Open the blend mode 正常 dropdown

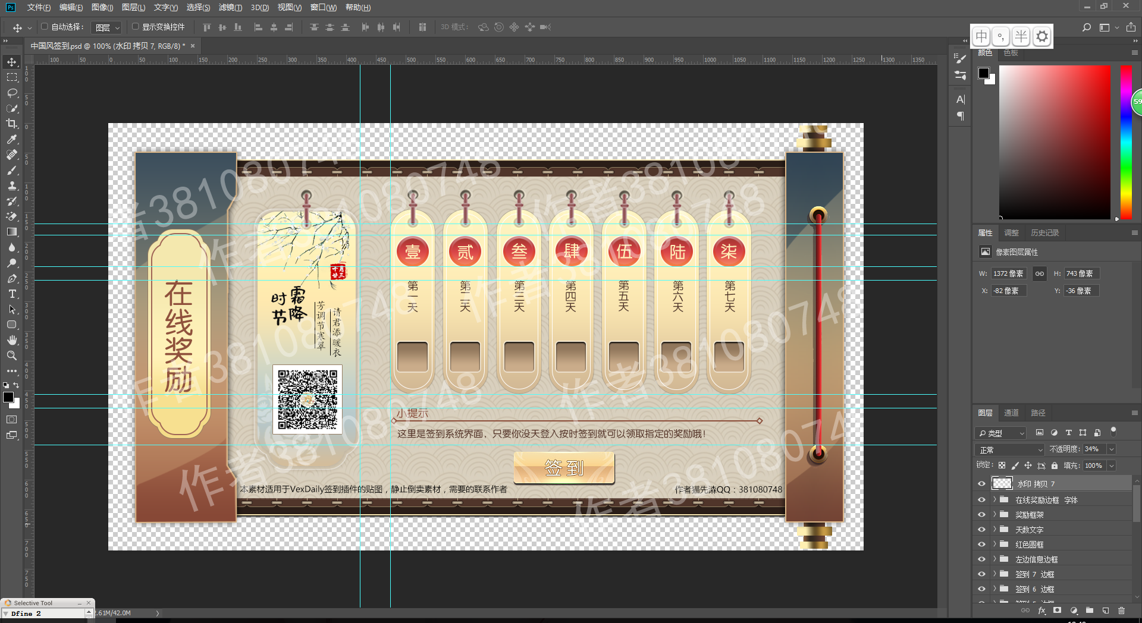(x=1010, y=449)
